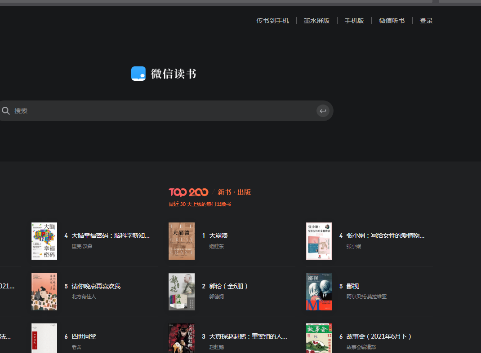Click author 里克·汉森

click(x=82, y=246)
